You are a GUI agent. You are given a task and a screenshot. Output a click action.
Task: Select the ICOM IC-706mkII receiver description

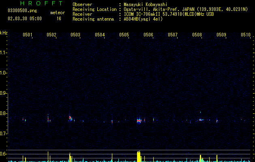pos(169,14)
